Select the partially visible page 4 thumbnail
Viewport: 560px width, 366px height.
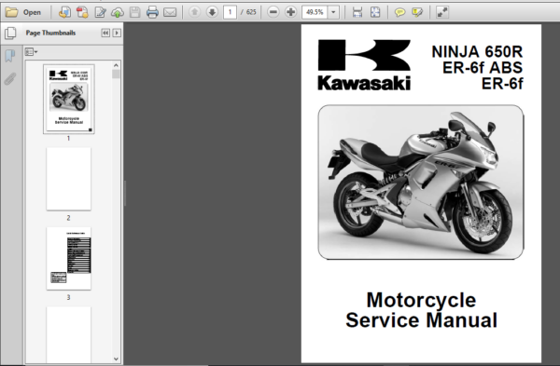(68, 335)
